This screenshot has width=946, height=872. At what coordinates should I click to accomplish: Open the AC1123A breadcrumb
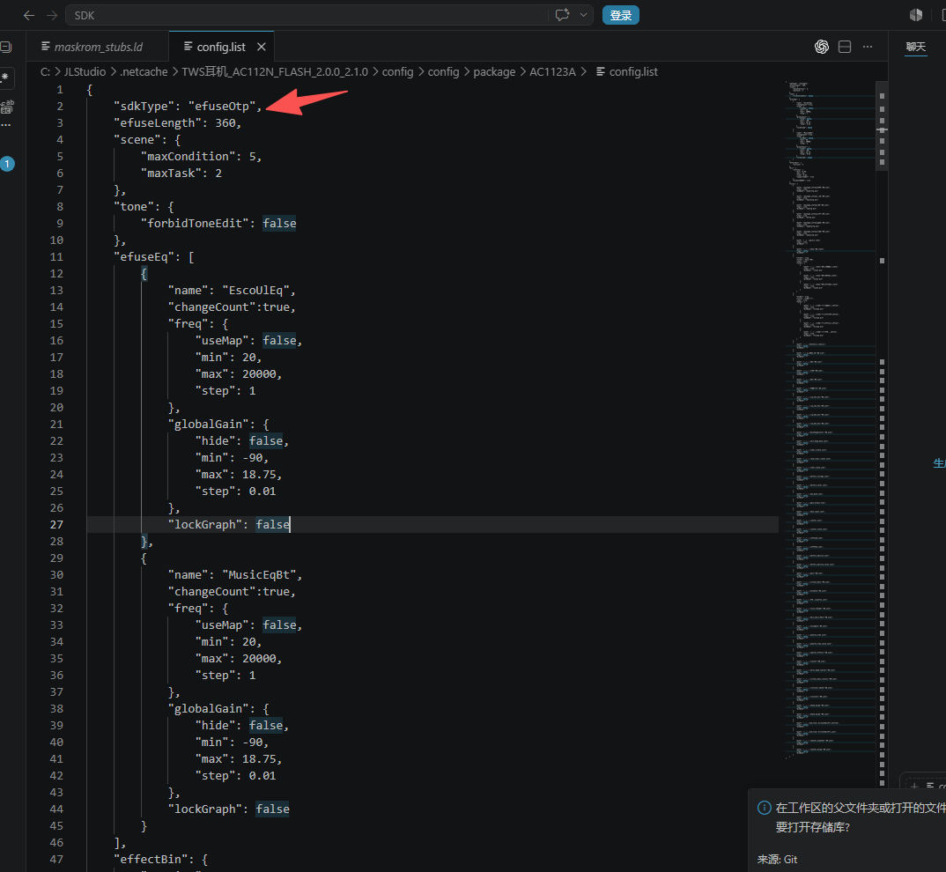[x=552, y=72]
